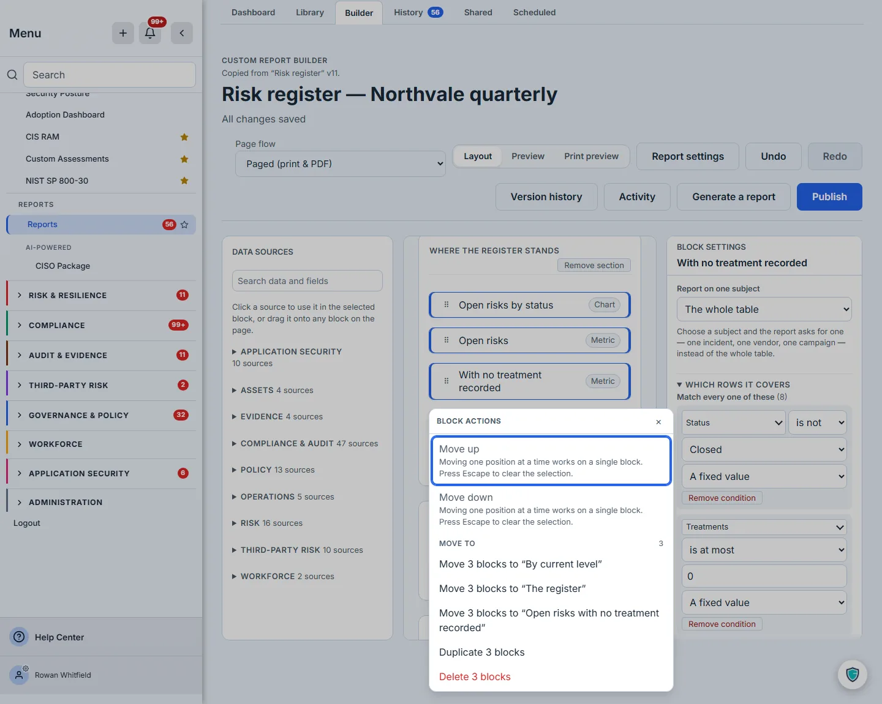Image resolution: width=882 pixels, height=704 pixels.
Task: Expand the Risk & Resilience menu group
Action: [x=102, y=295]
